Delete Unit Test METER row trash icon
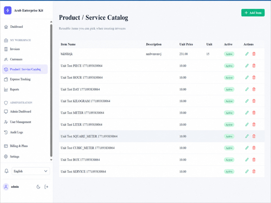The height and width of the screenshot is (203, 271). click(254, 113)
